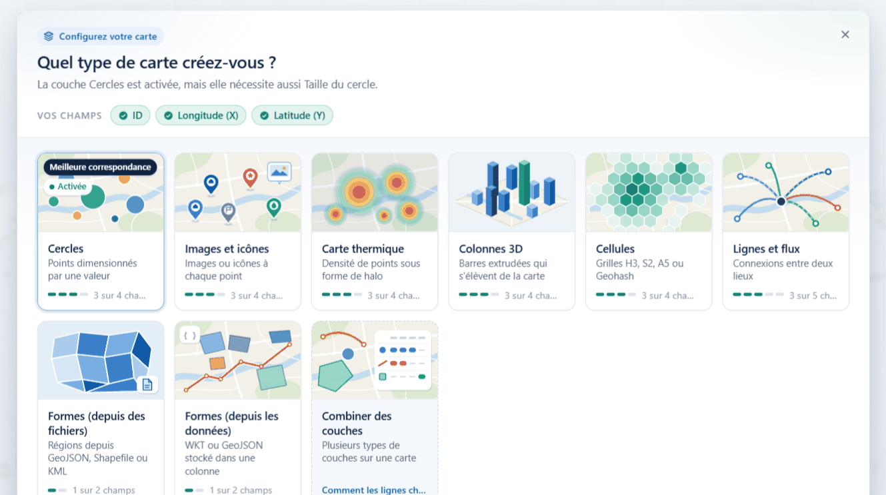This screenshot has width=886, height=495.
Task: Pick the Cellules hexagon grid illustration
Action: pyautogui.click(x=649, y=193)
